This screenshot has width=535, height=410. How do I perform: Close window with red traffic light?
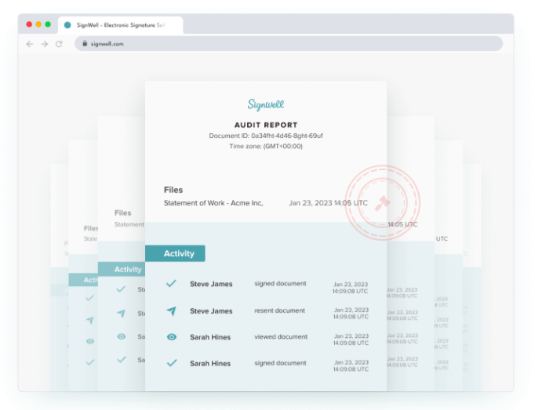(x=29, y=24)
